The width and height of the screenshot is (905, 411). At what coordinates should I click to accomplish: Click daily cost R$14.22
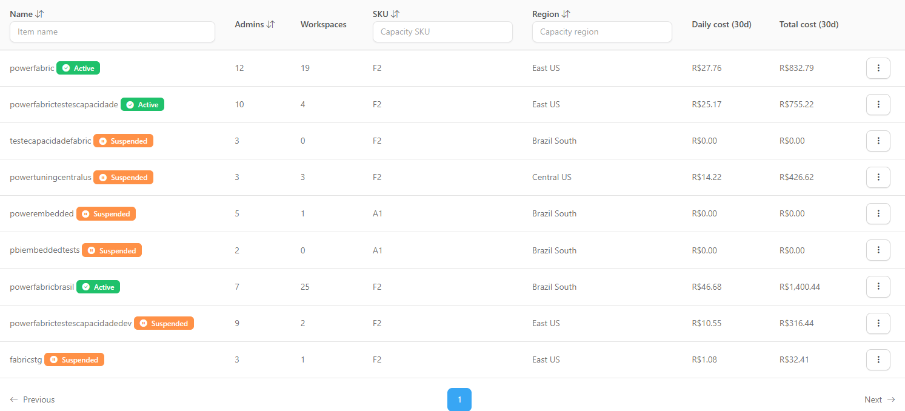707,177
